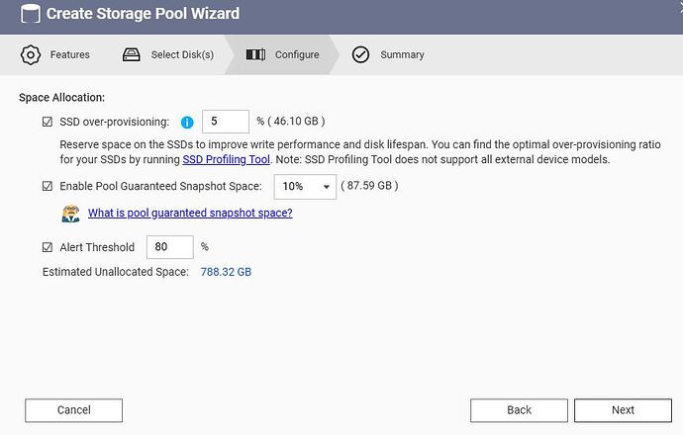Open 'What is pool guaranteed snapshot space?' link

(x=190, y=214)
